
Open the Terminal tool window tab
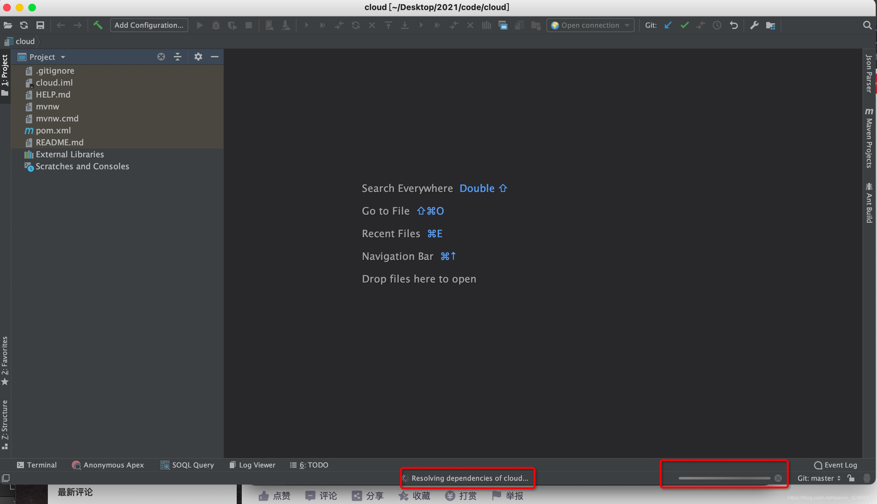37,465
